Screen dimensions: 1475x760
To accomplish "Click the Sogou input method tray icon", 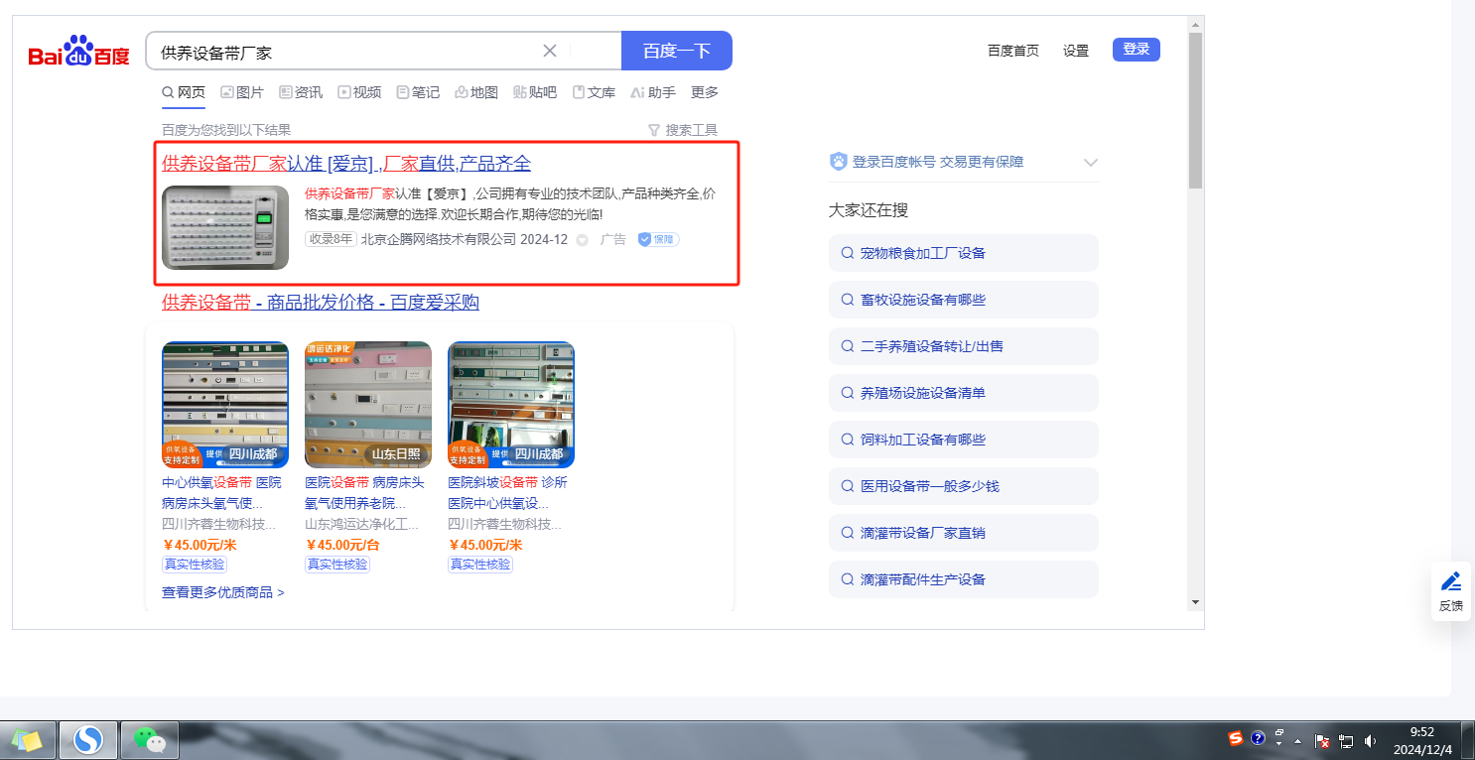I will point(1236,738).
